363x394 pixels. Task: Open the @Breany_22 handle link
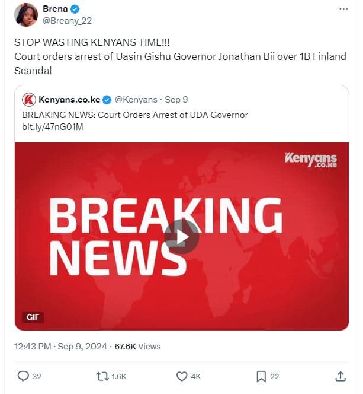coord(67,20)
